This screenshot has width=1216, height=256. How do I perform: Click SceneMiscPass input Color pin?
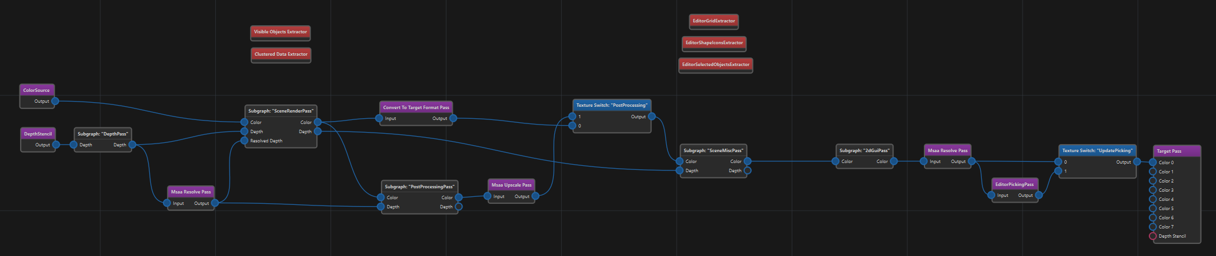pyautogui.click(x=679, y=161)
